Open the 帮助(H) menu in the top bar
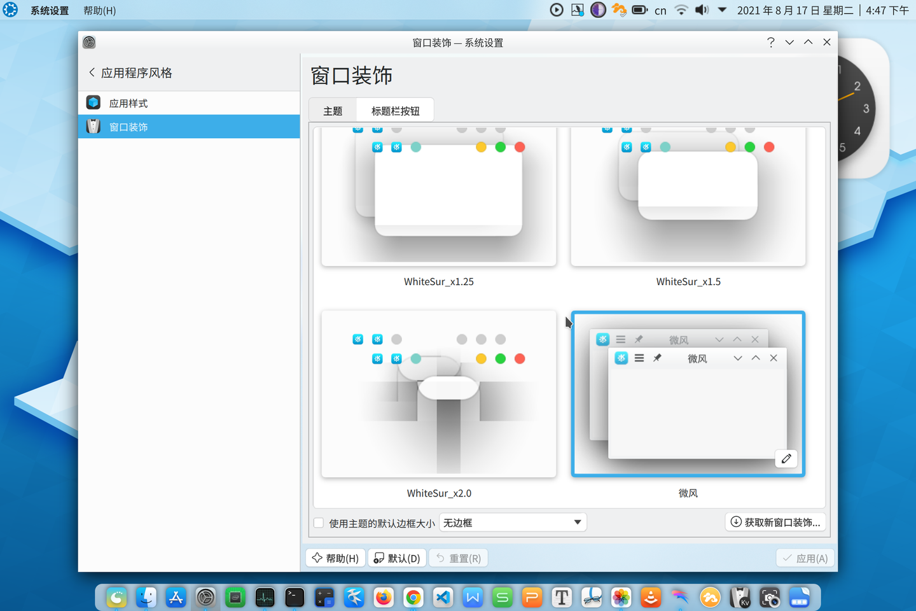 pos(100,11)
